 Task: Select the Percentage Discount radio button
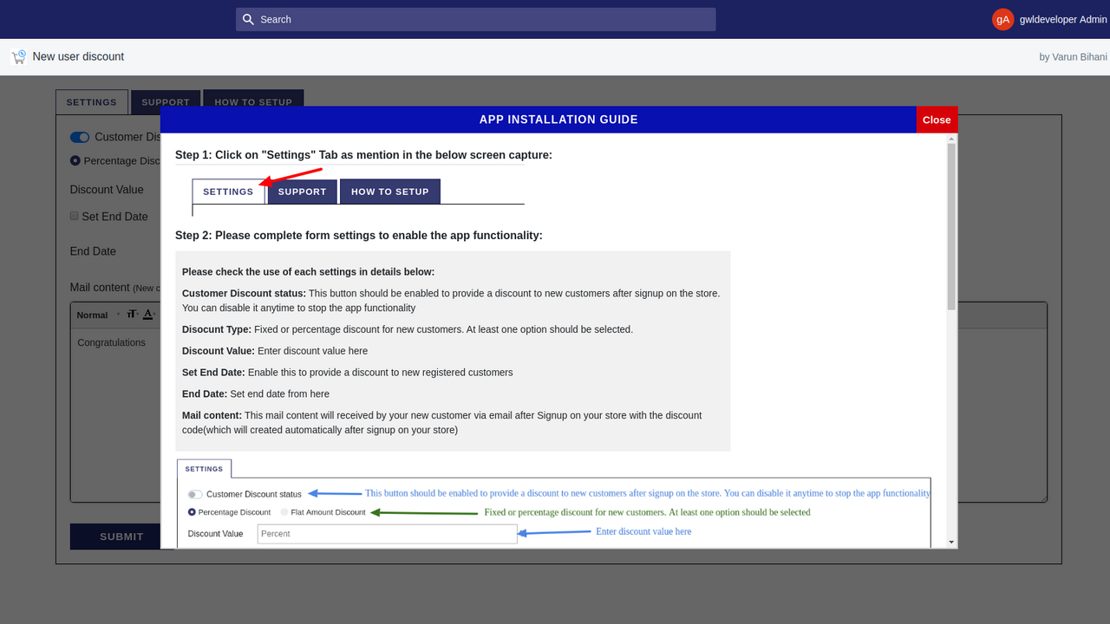(75, 160)
